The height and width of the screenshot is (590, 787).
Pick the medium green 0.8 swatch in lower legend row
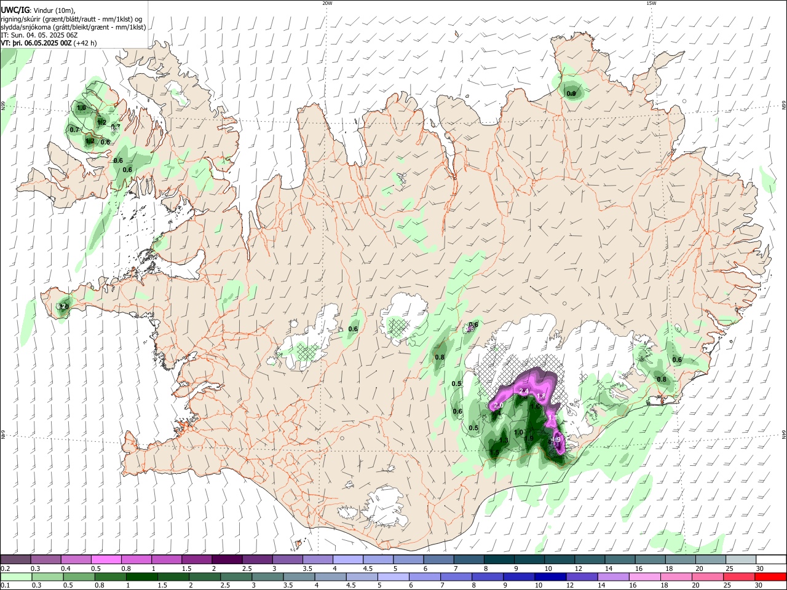(x=111, y=577)
